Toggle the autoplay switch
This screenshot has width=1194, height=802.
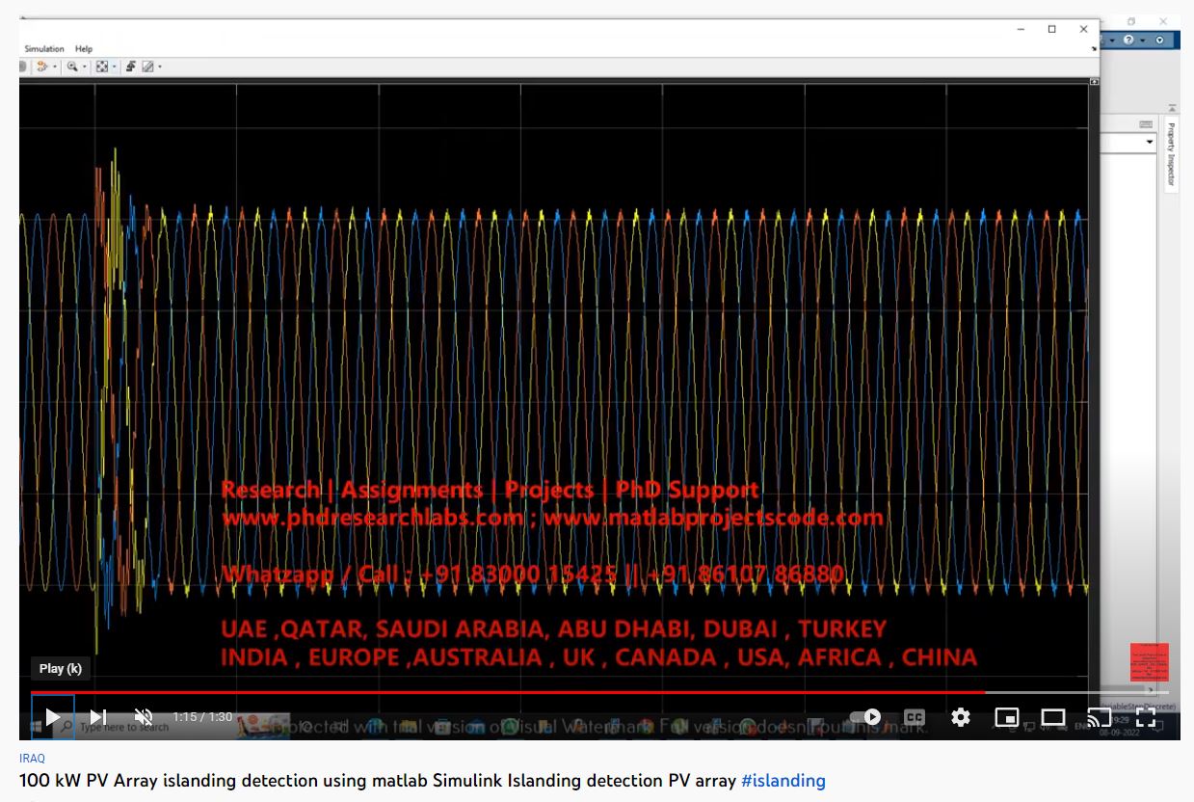click(866, 717)
